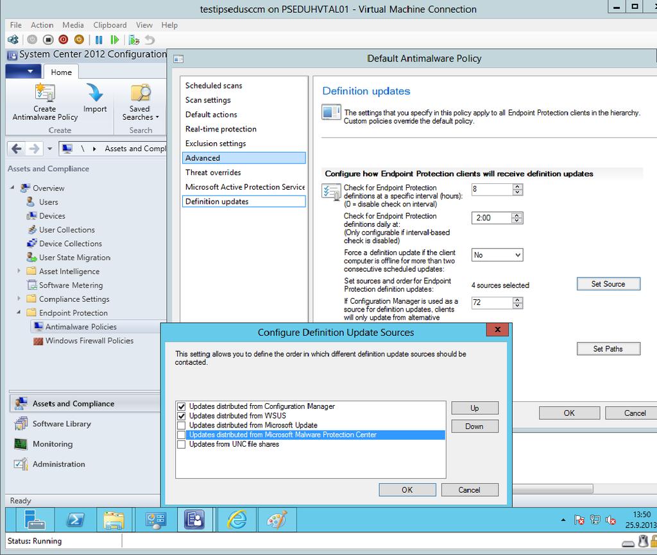
Task: Click the Import ribbon icon
Action: click(x=95, y=98)
